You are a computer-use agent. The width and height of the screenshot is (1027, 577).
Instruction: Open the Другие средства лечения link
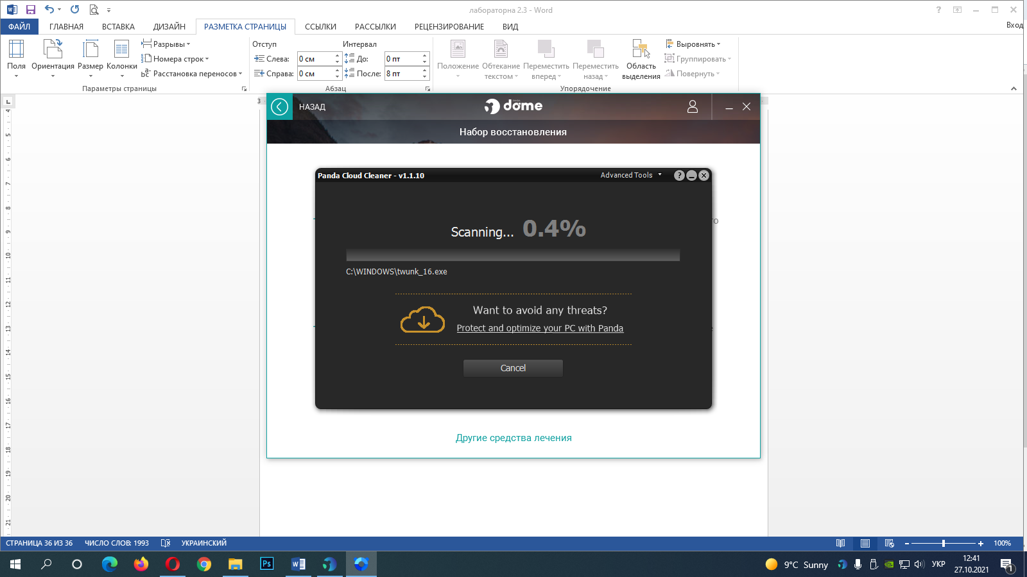(513, 438)
